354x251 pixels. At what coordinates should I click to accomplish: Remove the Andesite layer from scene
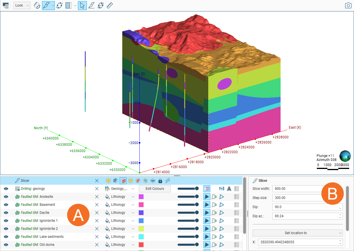[x=97, y=197]
